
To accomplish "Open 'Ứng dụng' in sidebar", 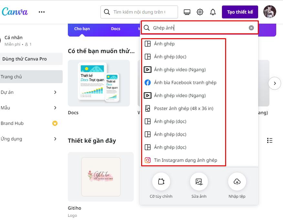I will click(x=31, y=139).
